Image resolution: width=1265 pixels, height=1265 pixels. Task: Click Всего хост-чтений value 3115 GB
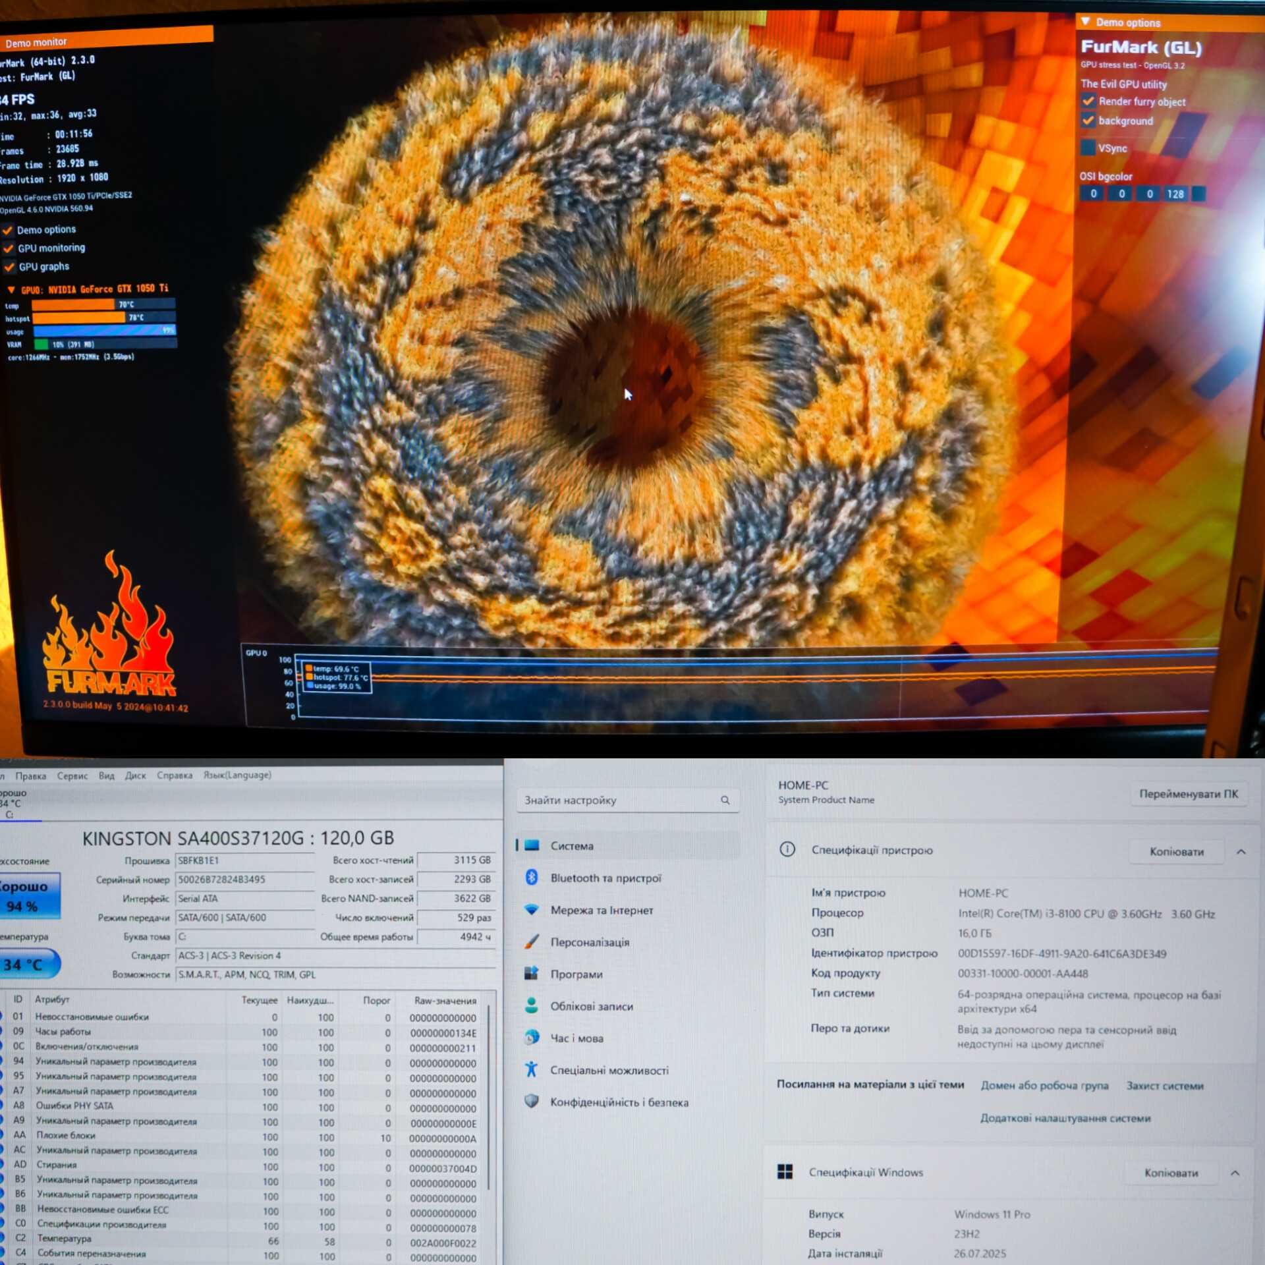(457, 860)
